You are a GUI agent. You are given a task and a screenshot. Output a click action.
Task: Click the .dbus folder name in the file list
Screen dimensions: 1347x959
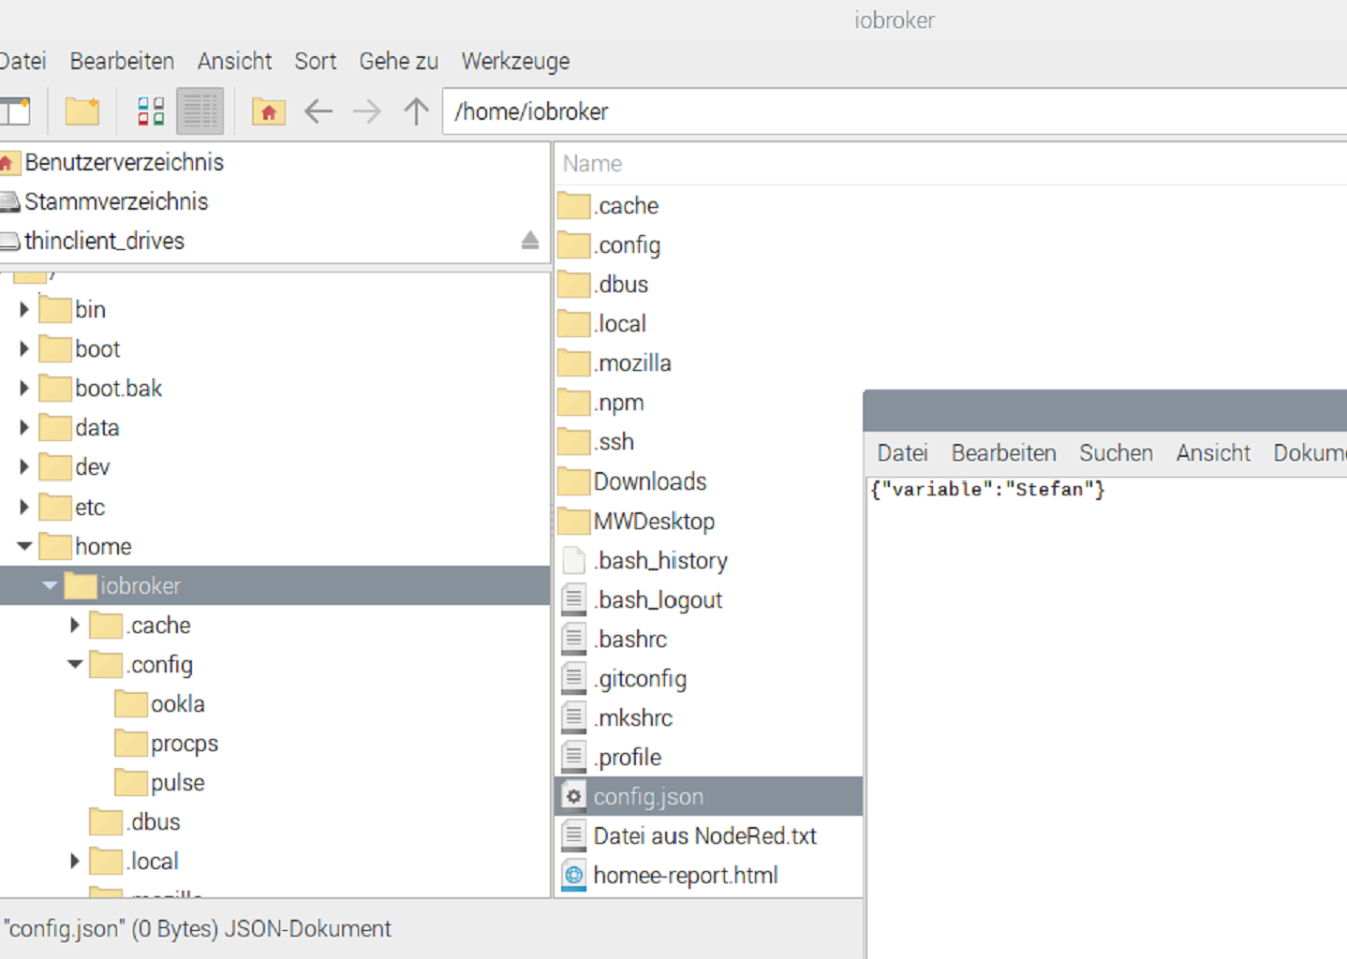pyautogui.click(x=621, y=285)
